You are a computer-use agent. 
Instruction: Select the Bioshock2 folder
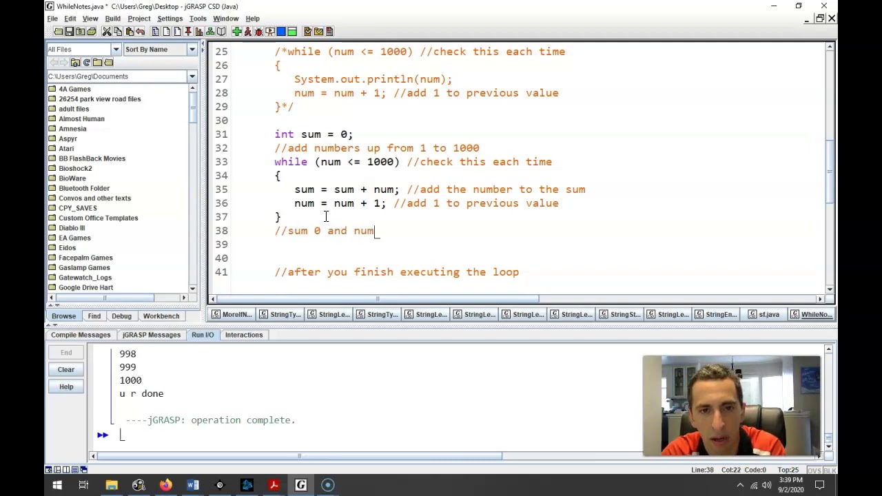75,168
